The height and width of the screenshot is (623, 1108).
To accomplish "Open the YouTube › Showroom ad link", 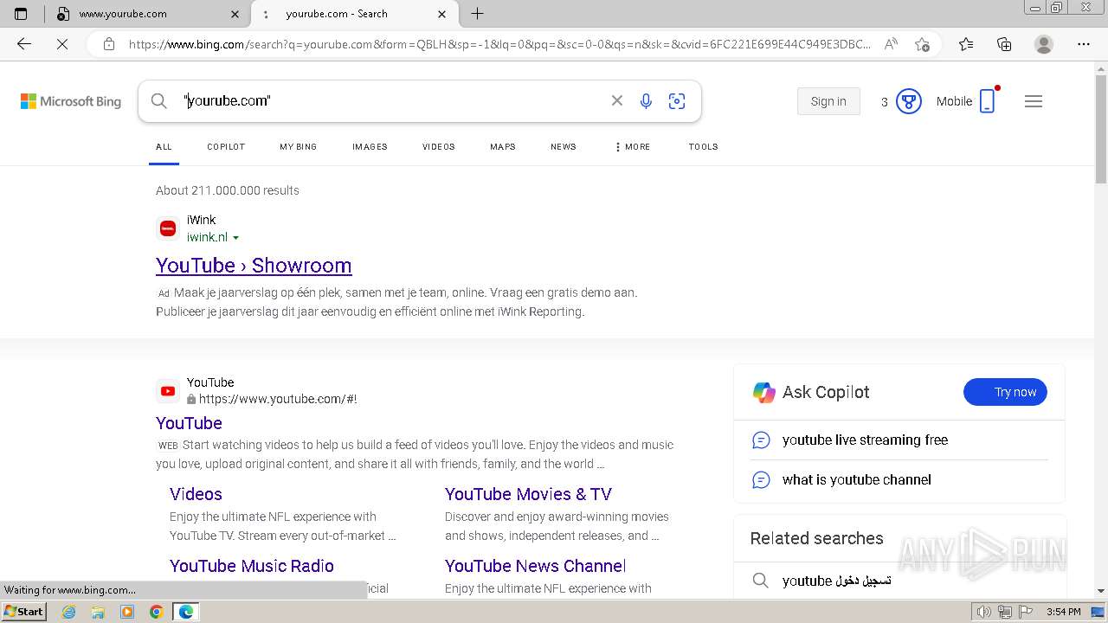I will (x=254, y=266).
